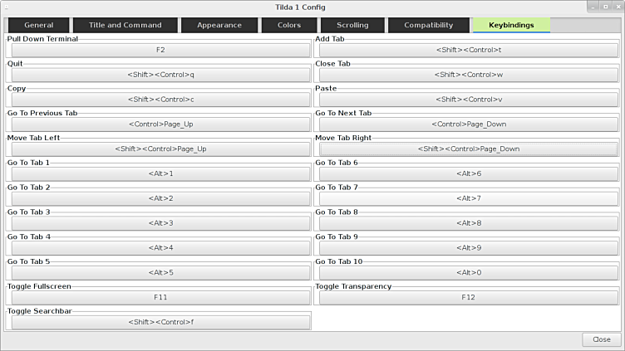The width and height of the screenshot is (625, 351).
Task: Open the Scrolling tab
Action: click(x=352, y=25)
